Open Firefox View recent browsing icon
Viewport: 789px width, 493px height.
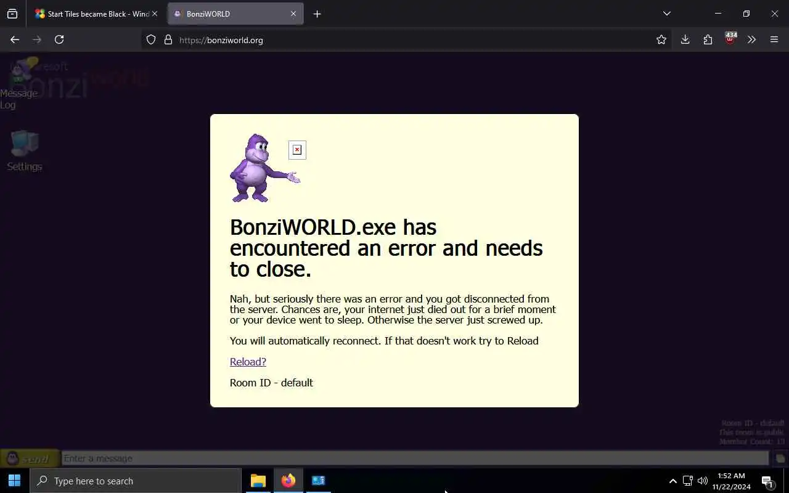coord(12,14)
